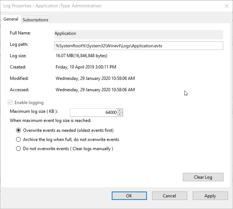
Task: Toggle the Enable logging checkbox
Action: tap(10, 102)
